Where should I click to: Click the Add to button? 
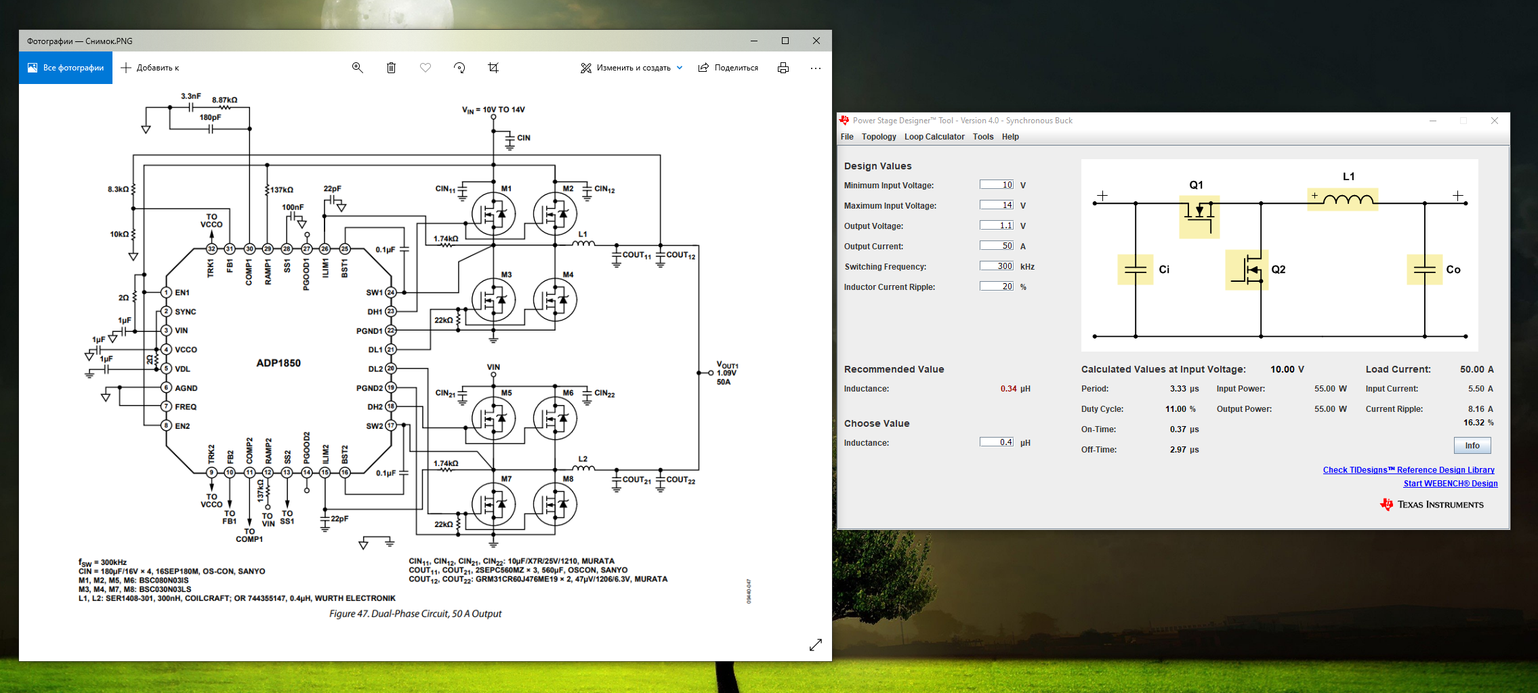click(150, 68)
